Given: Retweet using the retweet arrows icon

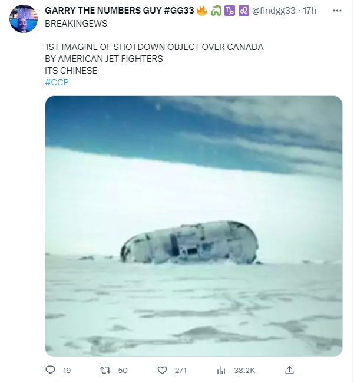Looking at the screenshot, I should pos(105,370).
